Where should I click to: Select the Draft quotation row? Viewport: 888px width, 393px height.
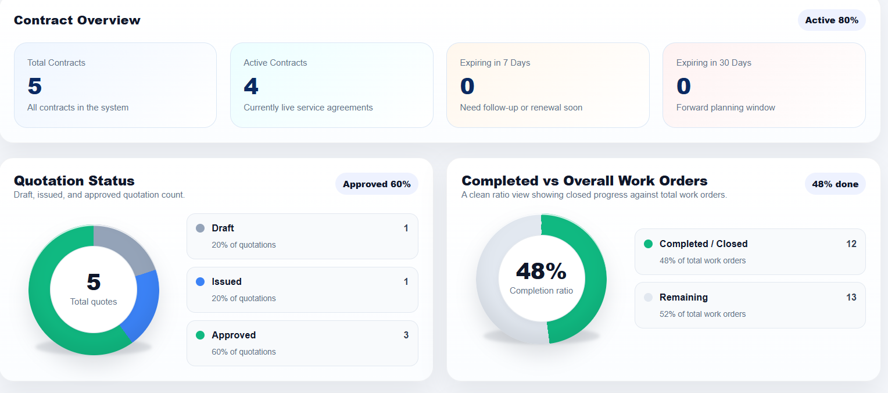coord(302,236)
